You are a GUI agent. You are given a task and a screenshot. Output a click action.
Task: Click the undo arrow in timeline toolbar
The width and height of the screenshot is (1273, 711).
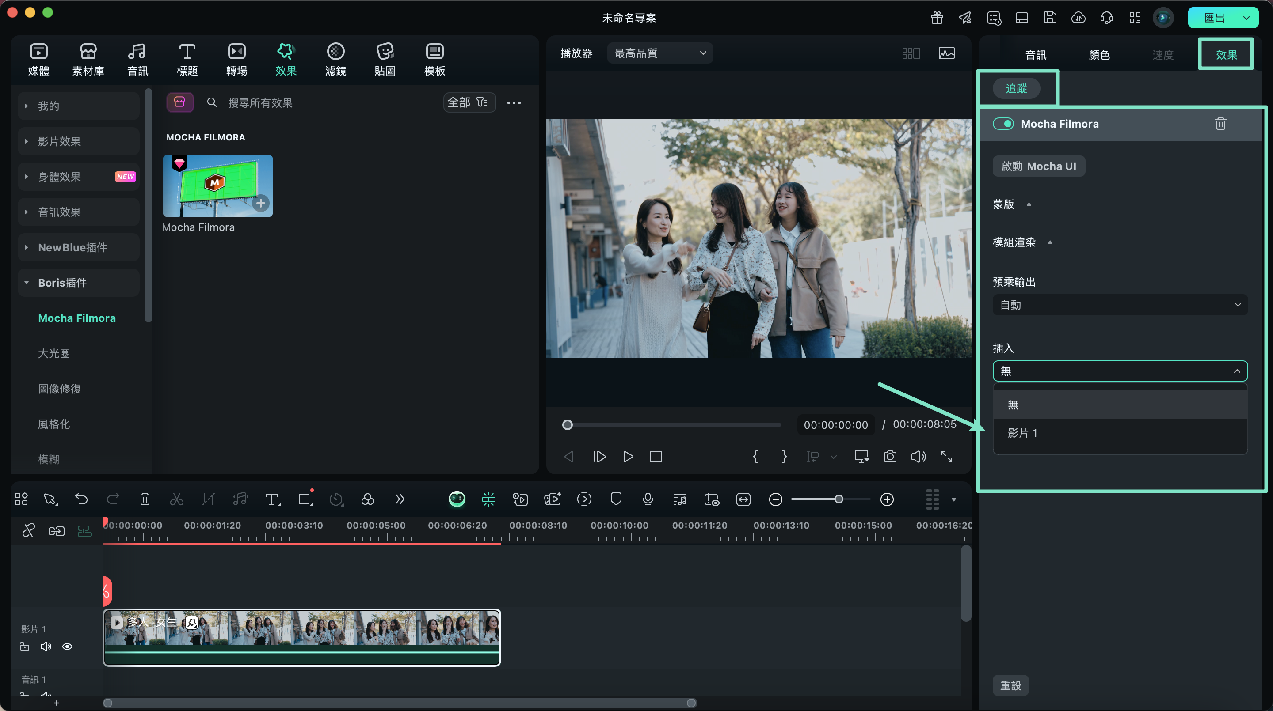81,499
